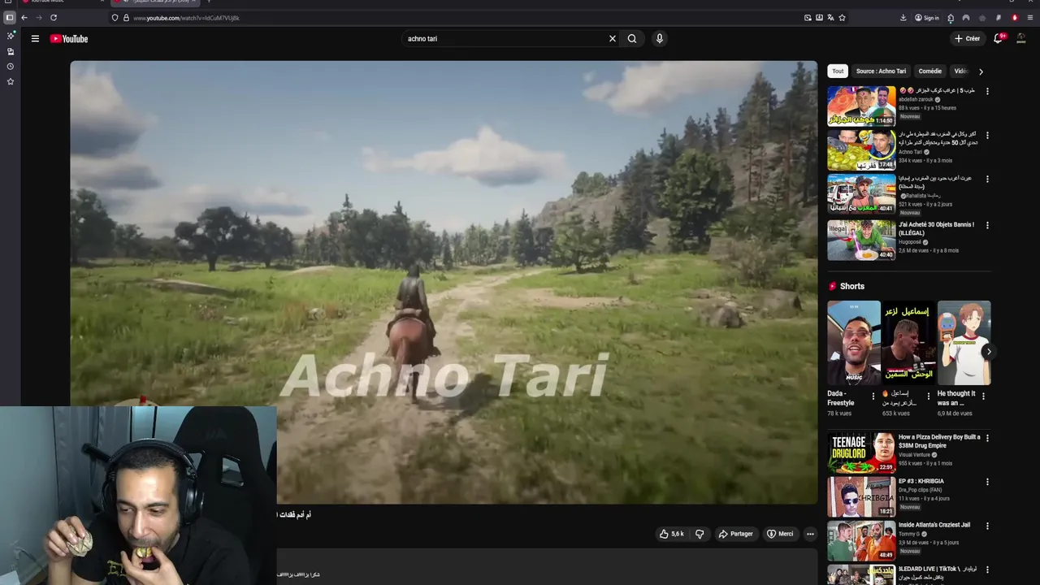The height and width of the screenshot is (585, 1040).
Task: Open options for the Pizza Delivery Boy video
Action: click(x=987, y=438)
